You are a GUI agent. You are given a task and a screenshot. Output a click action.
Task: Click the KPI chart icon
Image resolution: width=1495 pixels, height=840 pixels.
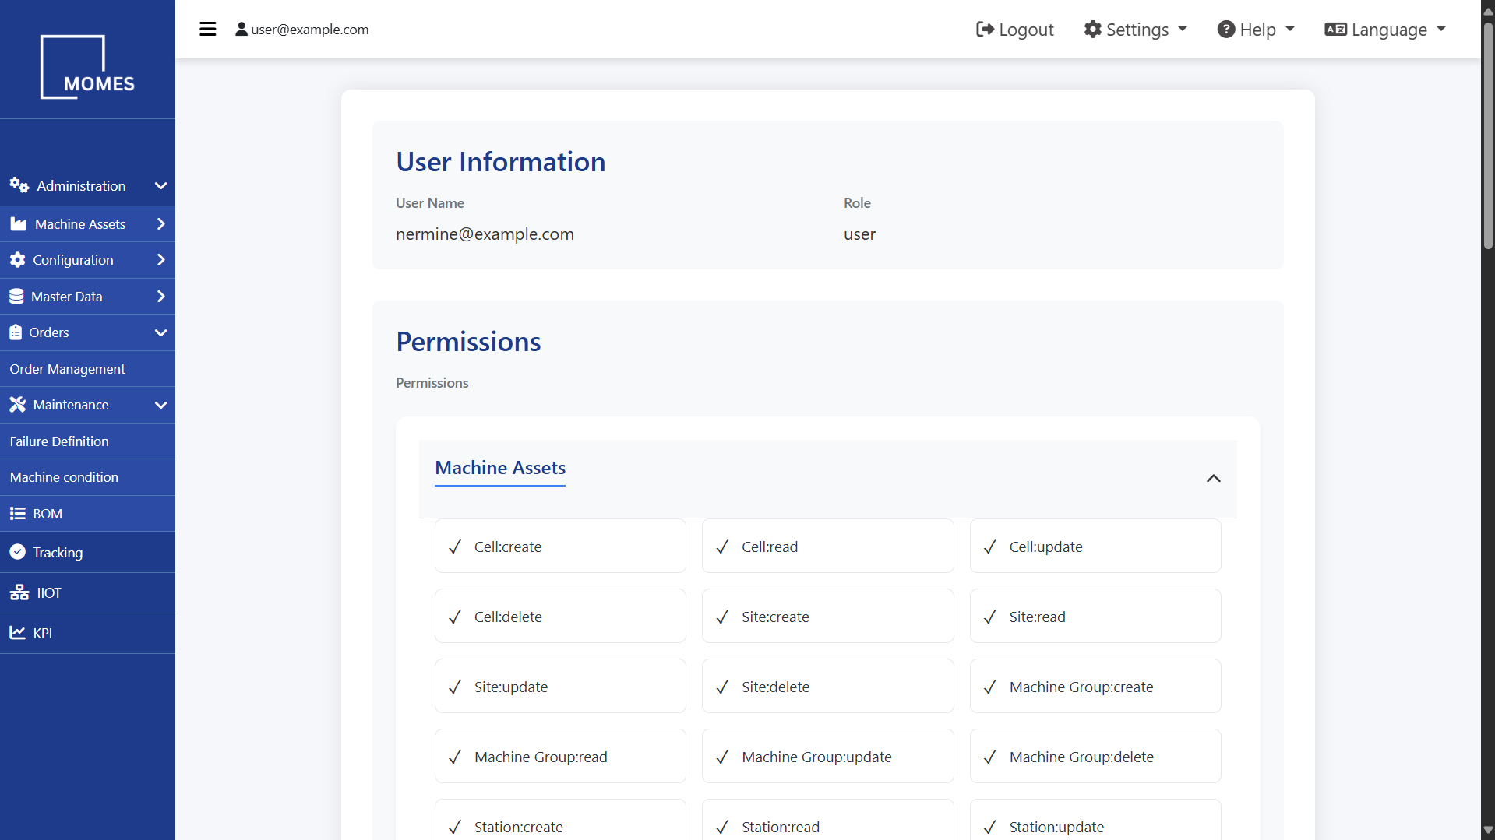click(18, 633)
